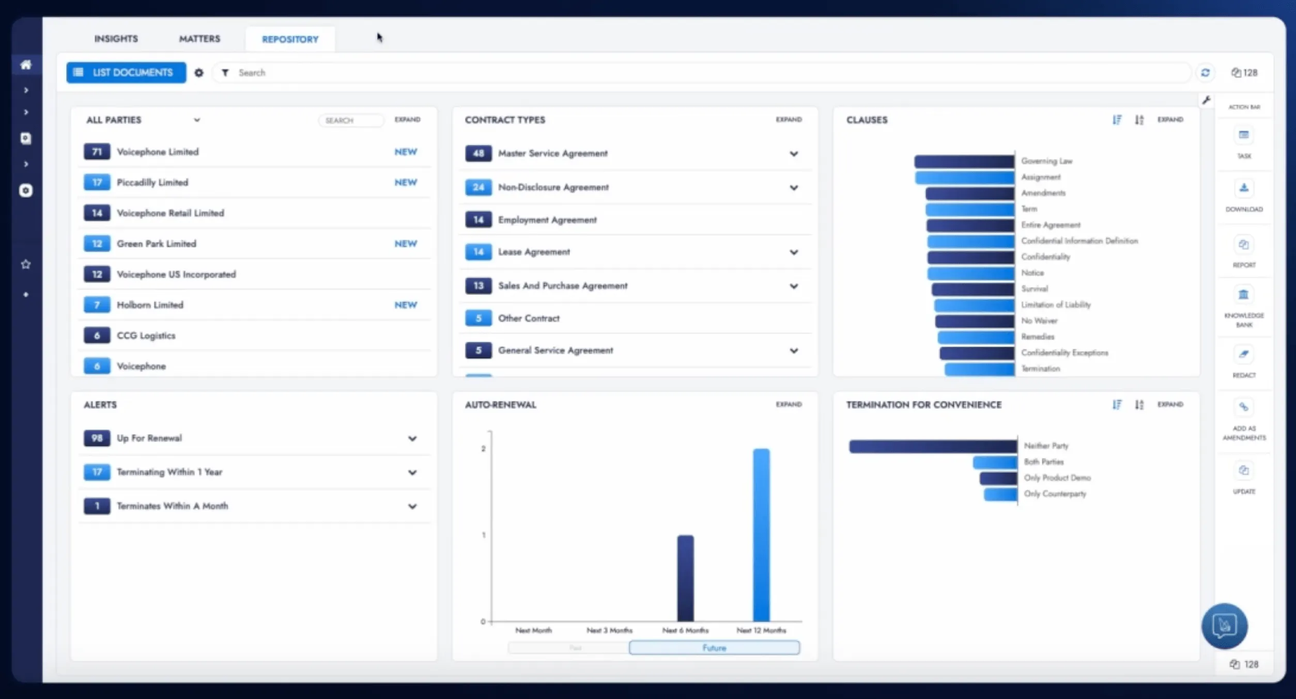Click the small dot icon in sidebar

pos(26,295)
